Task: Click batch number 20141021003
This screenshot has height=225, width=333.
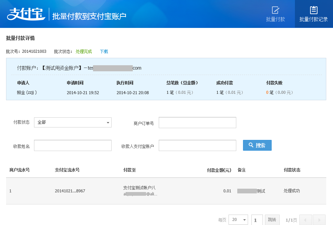Action: (34, 51)
